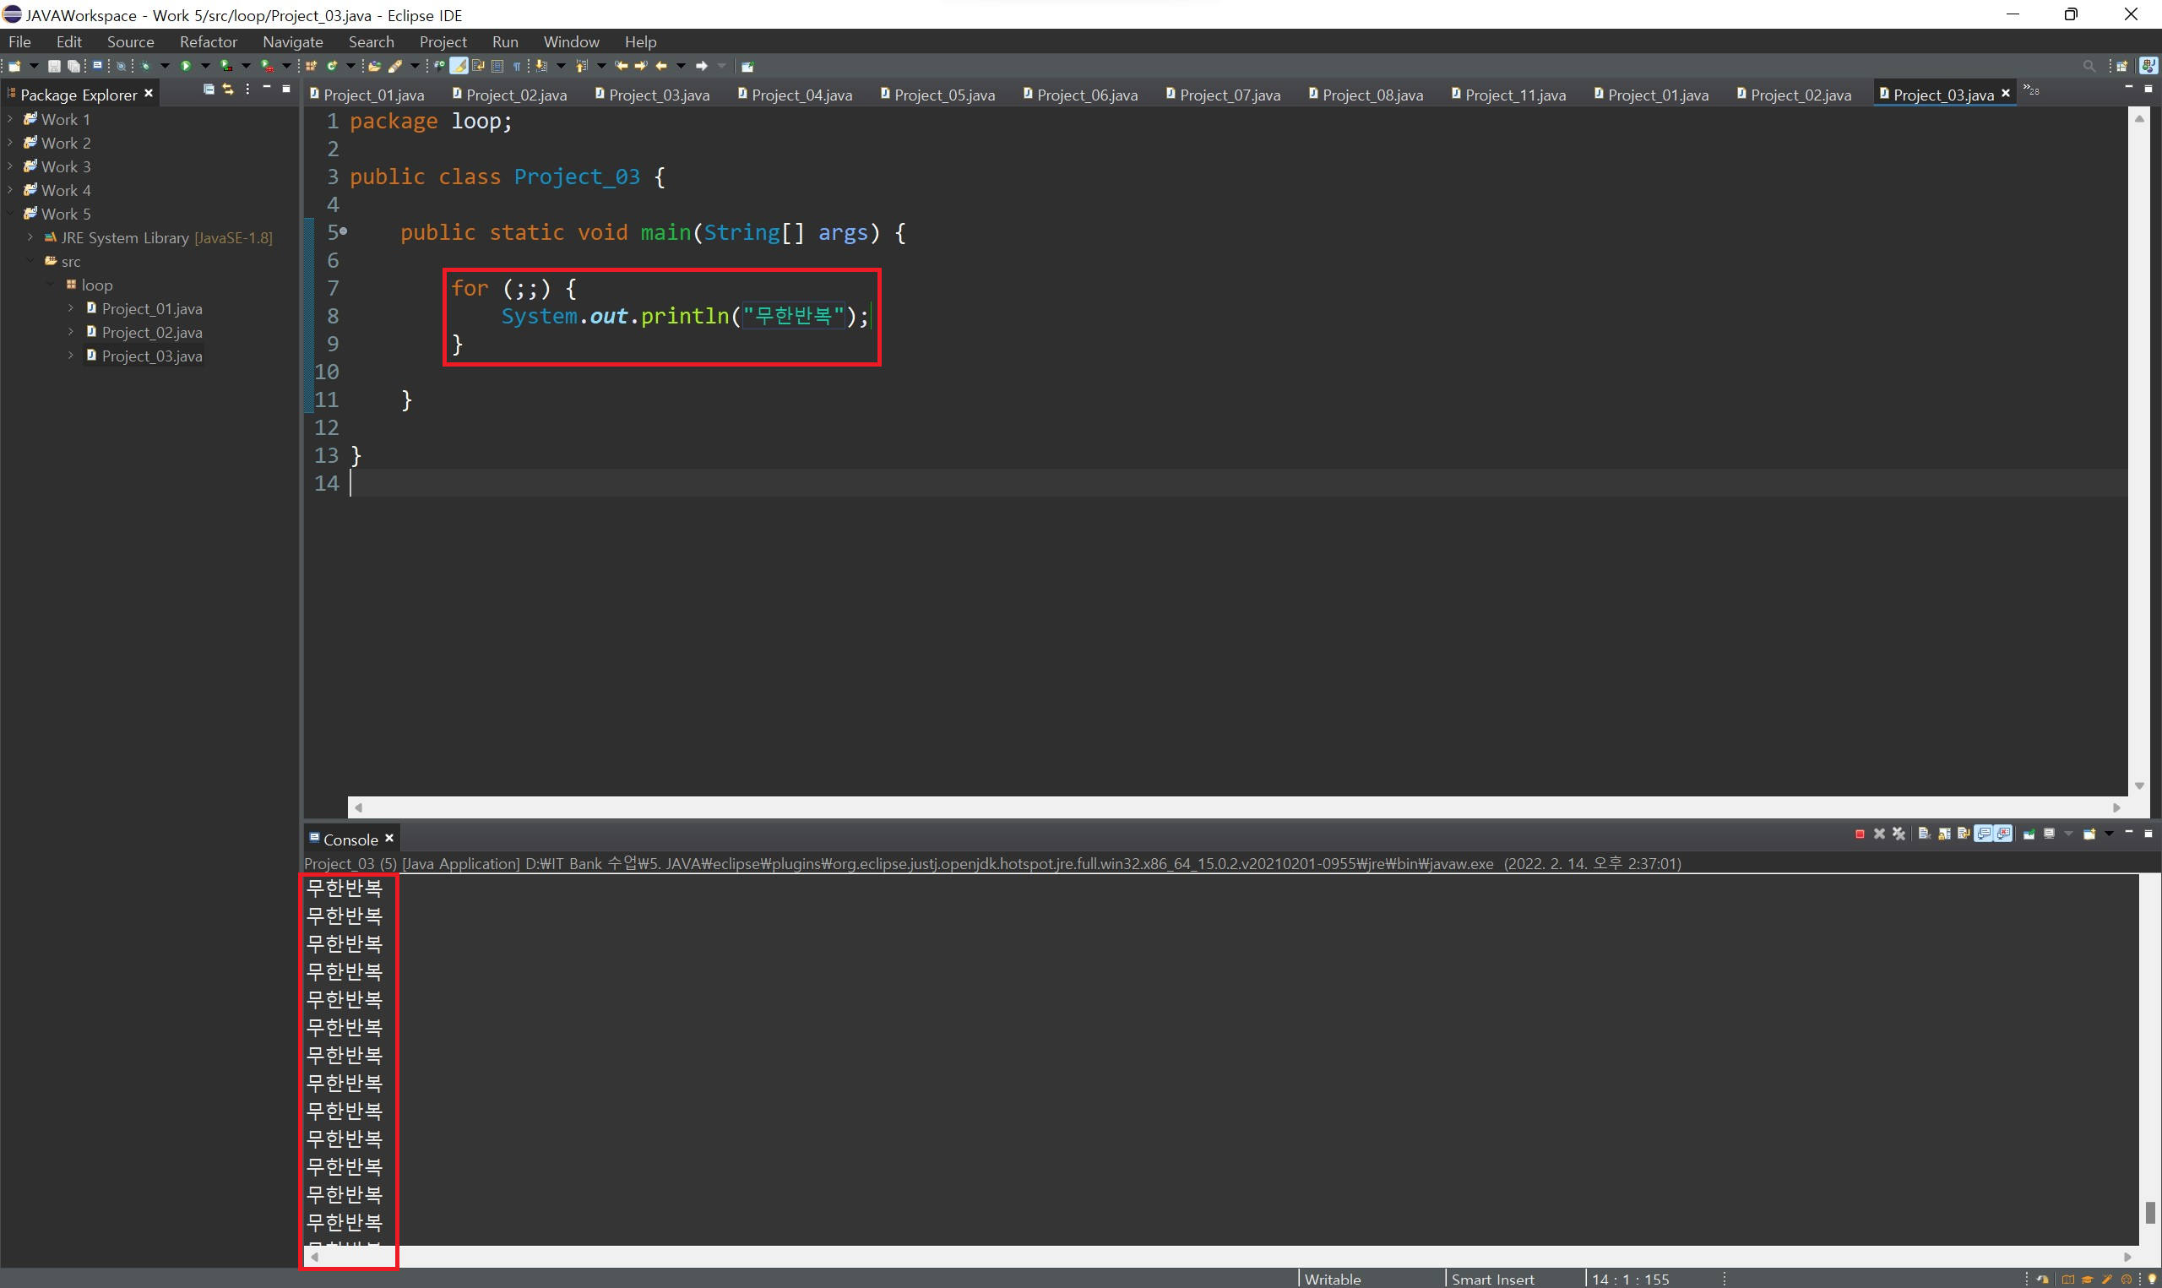This screenshot has width=2162, height=1288.
Task: Select the loop package in tree
Action: coord(96,285)
